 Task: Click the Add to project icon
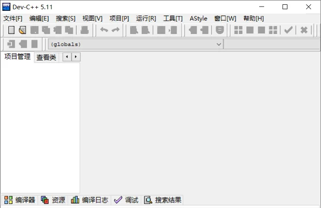point(193,30)
